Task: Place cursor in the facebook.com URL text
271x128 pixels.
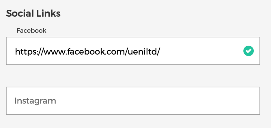Action: click(87, 51)
